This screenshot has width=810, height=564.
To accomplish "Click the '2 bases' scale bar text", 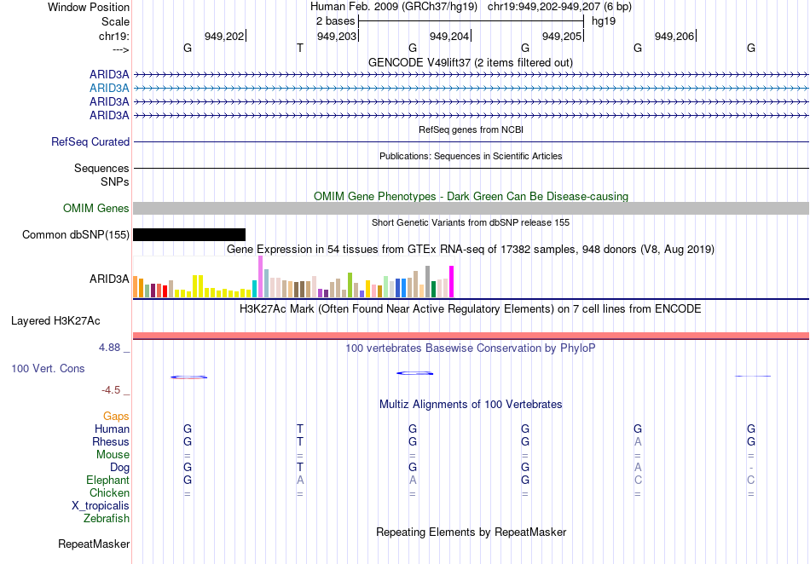I will (335, 21).
